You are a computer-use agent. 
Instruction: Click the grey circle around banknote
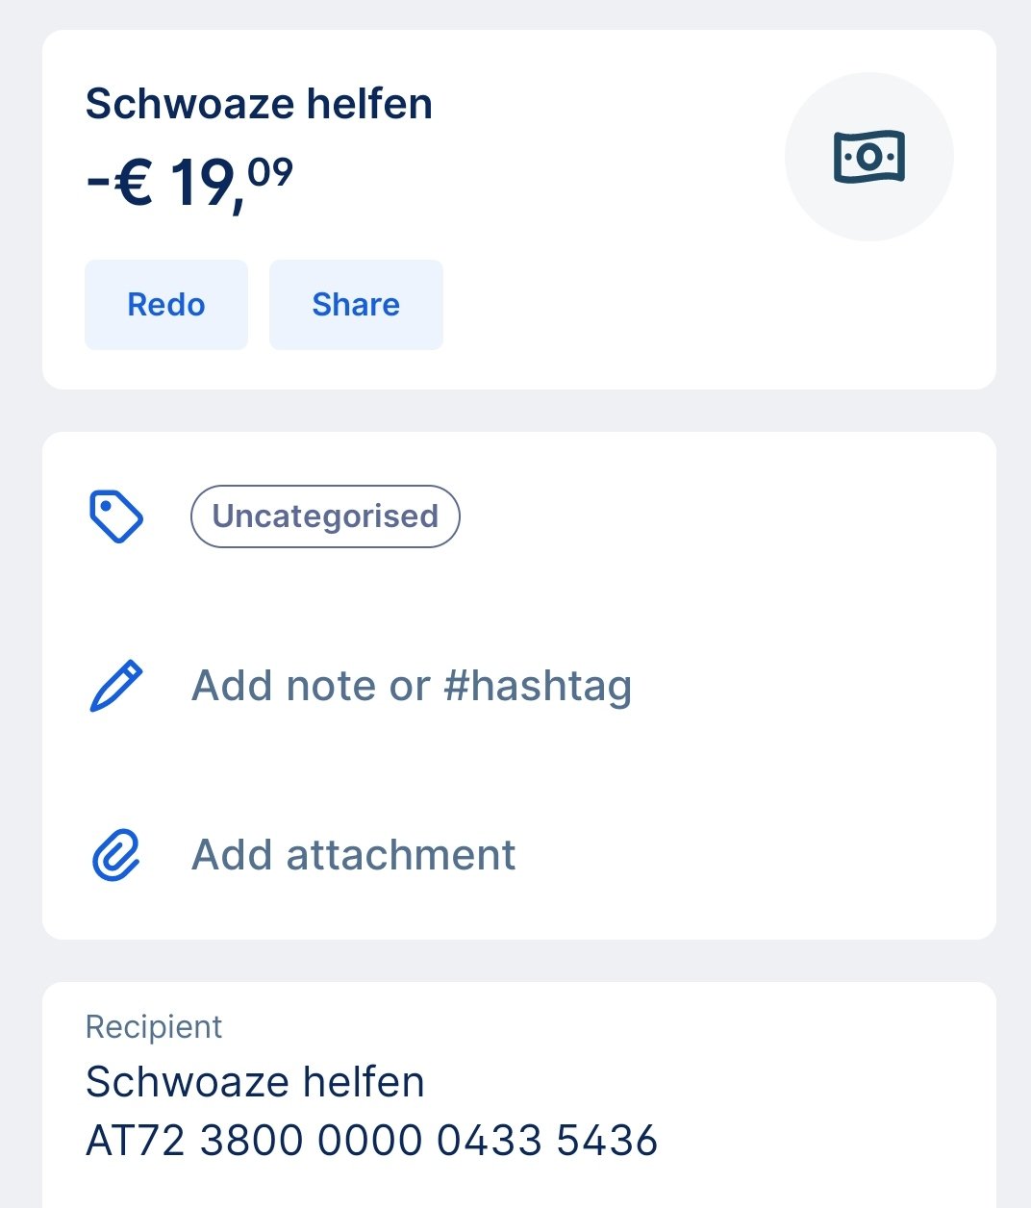coord(869,157)
